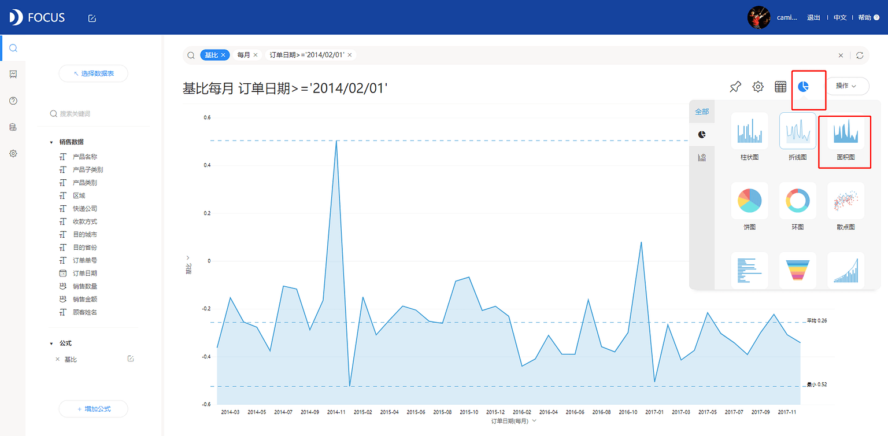Screen dimensions: 888x436
Task: Remove the 每月 search tag
Action: [x=255, y=54]
